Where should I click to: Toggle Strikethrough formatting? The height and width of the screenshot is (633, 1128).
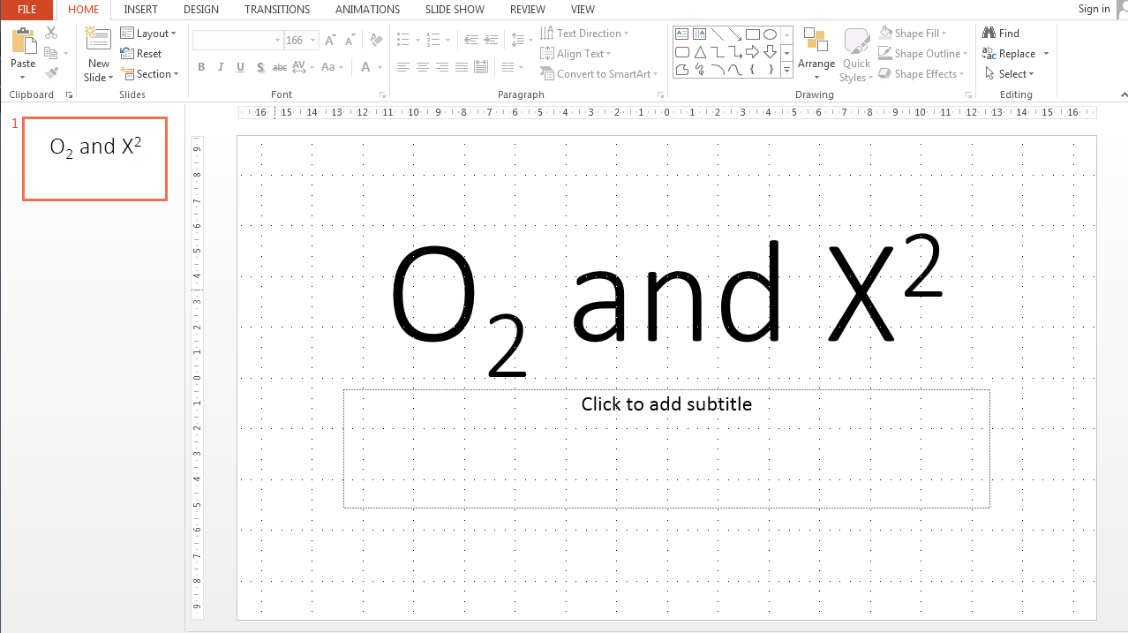click(x=279, y=67)
